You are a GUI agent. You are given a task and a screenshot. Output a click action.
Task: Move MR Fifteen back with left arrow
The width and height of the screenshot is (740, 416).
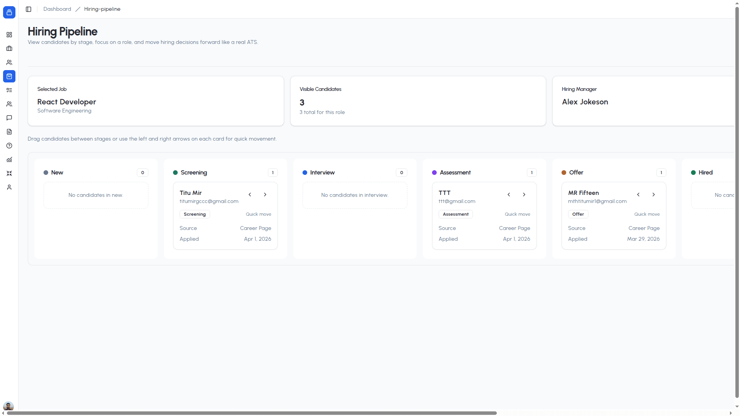pyautogui.click(x=638, y=195)
